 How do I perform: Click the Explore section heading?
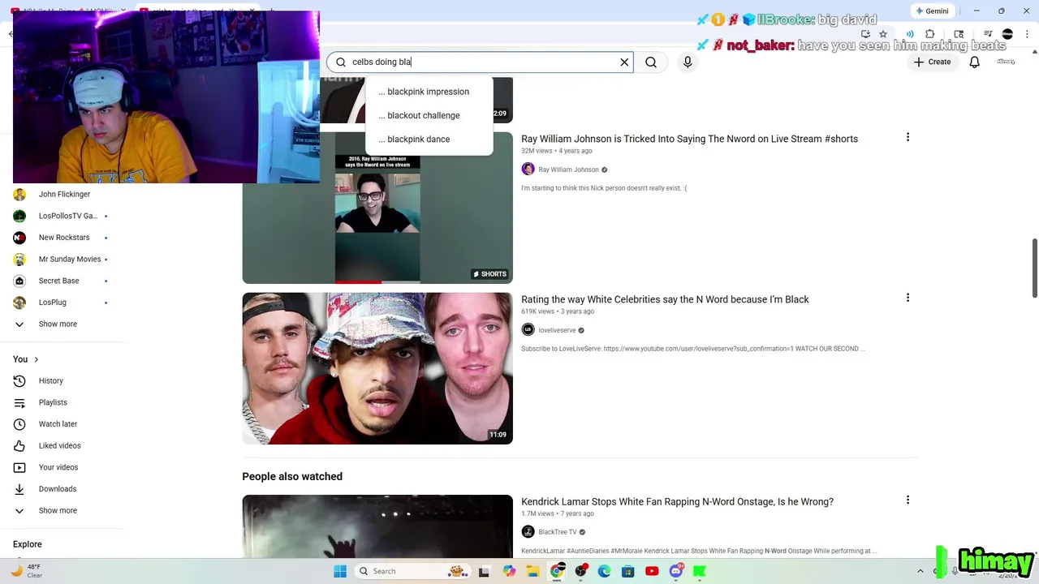pos(28,544)
